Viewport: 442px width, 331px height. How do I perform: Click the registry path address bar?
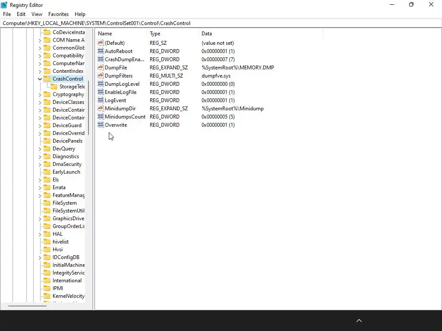click(221, 23)
